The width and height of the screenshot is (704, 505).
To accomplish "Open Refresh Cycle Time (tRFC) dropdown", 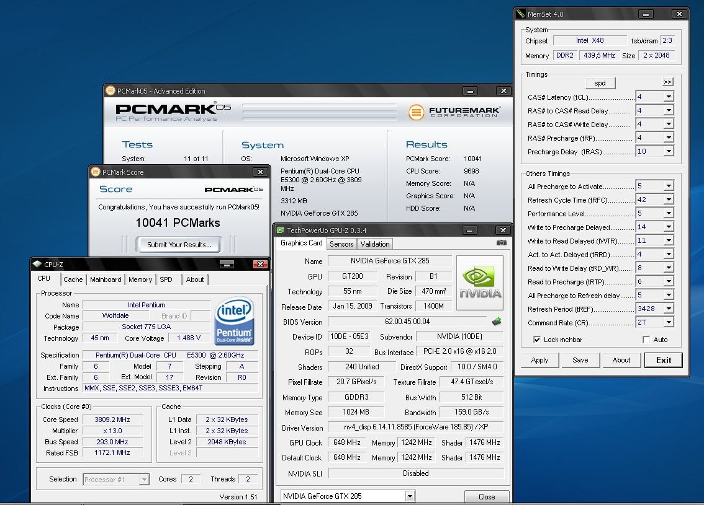I will (669, 200).
